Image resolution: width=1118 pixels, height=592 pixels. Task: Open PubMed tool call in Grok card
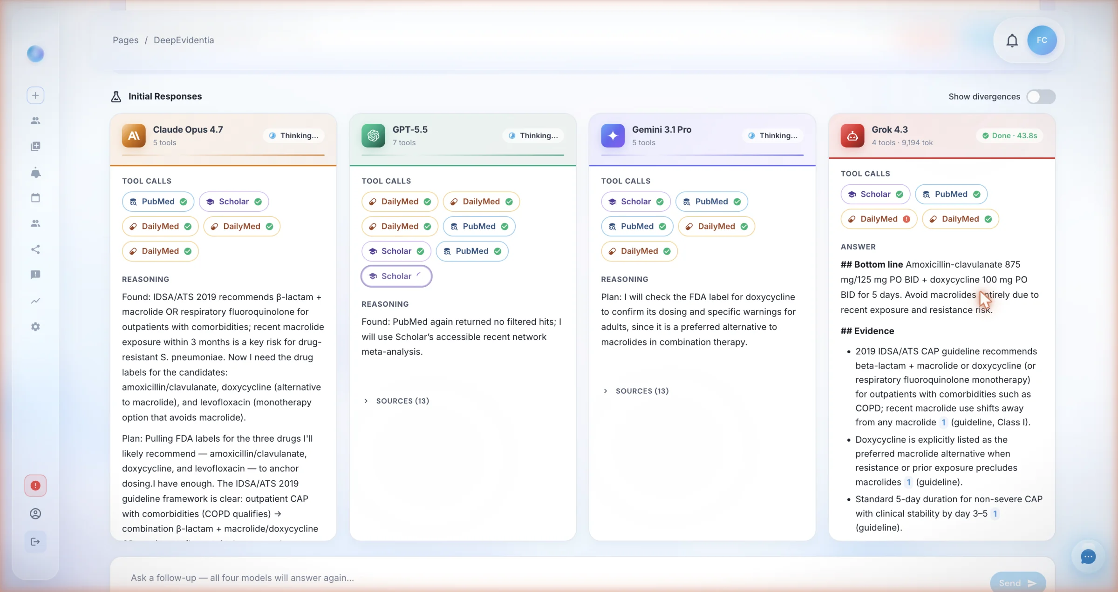[x=951, y=194]
